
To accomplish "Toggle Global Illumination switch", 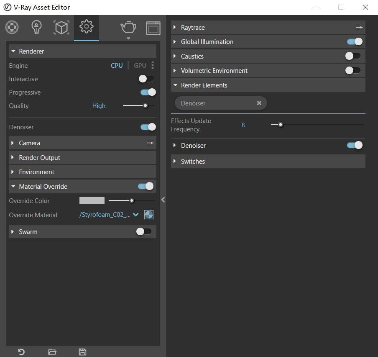I will point(355,42).
